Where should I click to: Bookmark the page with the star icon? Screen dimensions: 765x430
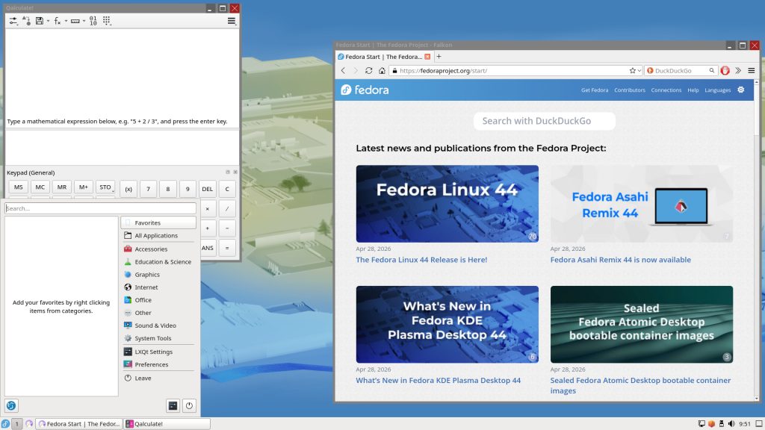(633, 71)
